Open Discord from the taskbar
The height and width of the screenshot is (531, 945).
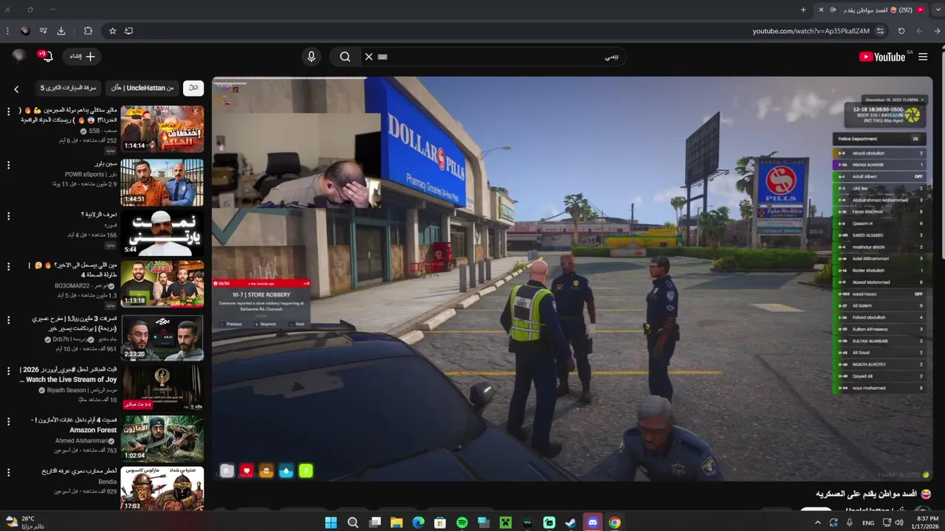[592, 522]
